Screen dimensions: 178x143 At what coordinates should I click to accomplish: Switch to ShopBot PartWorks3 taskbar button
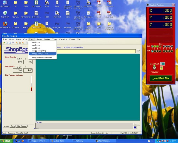(x=39, y=141)
